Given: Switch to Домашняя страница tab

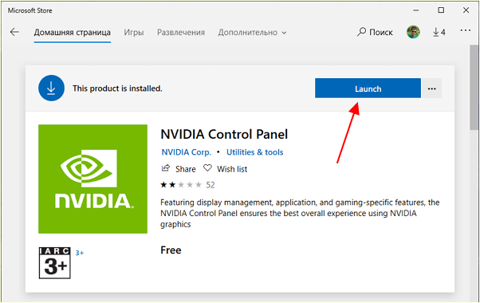Looking at the screenshot, I should point(73,33).
